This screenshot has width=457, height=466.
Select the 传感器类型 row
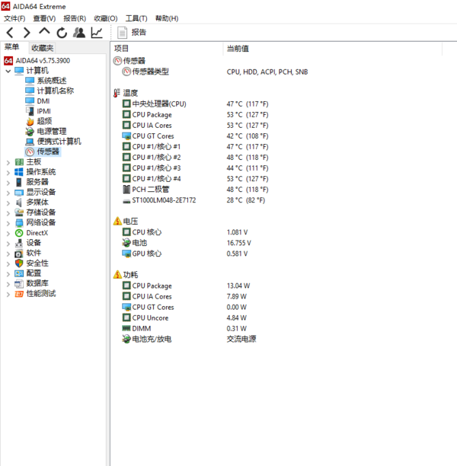pos(215,72)
